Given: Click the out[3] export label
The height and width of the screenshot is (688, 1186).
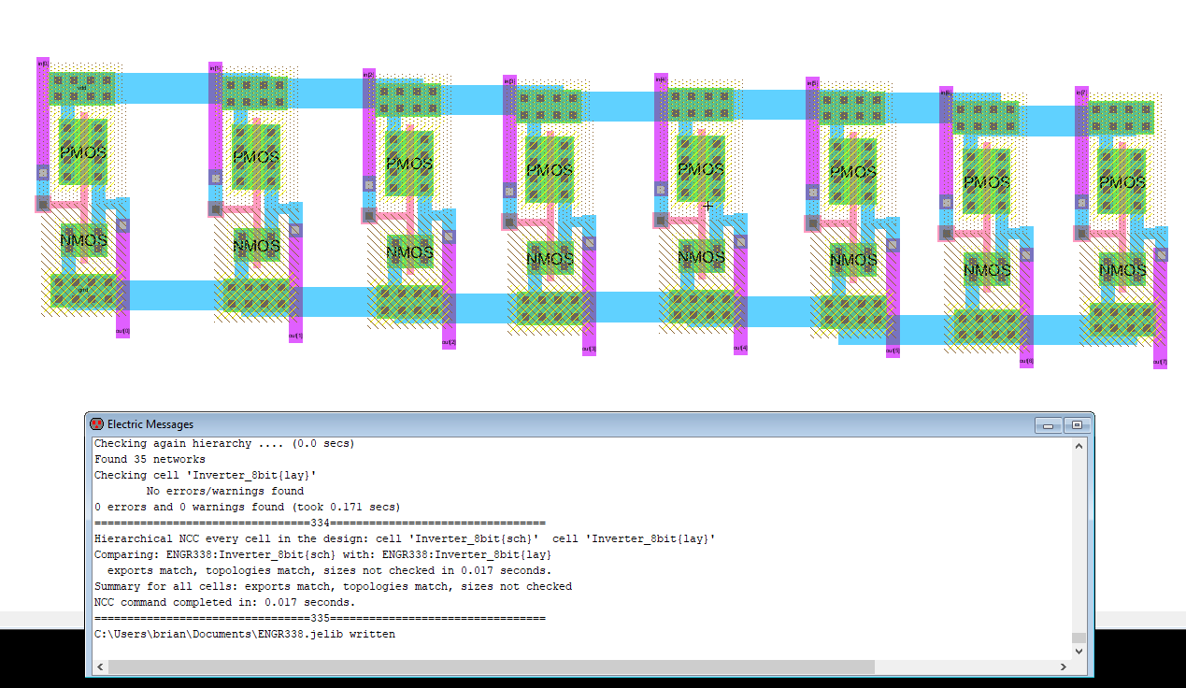Looking at the screenshot, I should point(589,349).
